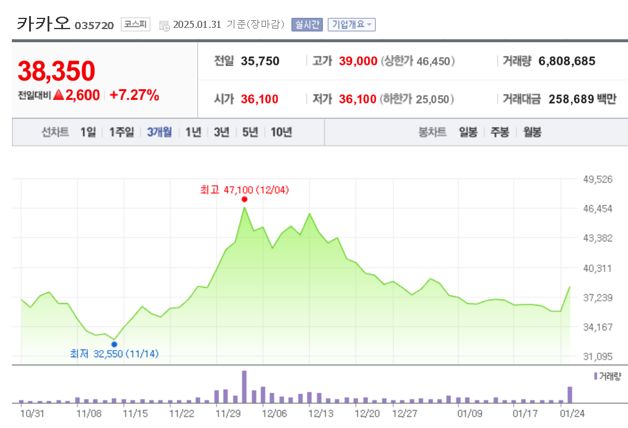Click the current price 38,350
The height and width of the screenshot is (428, 628).
[x=56, y=71]
